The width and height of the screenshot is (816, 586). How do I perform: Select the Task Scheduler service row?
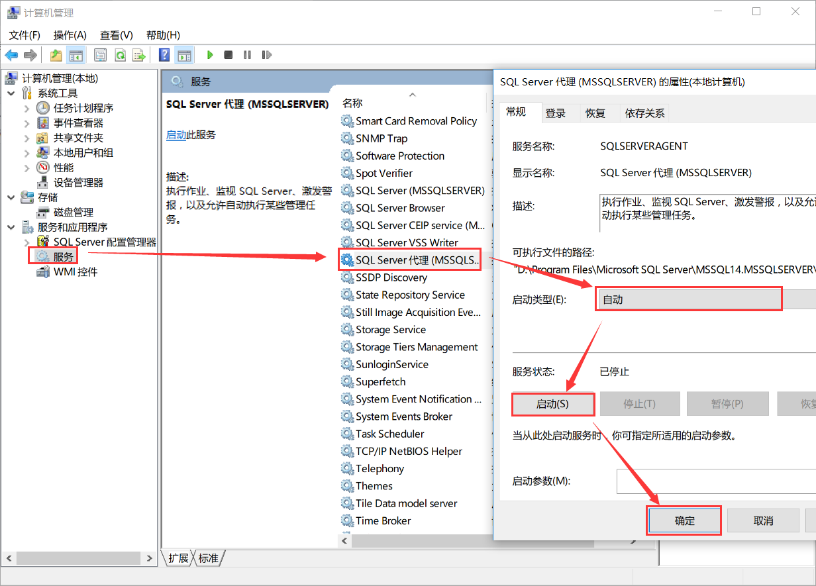pyautogui.click(x=389, y=434)
